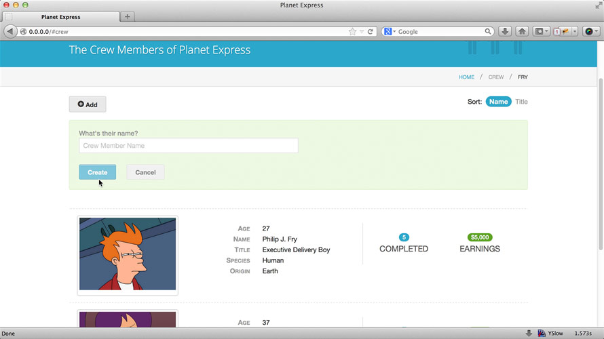The width and height of the screenshot is (604, 339).
Task: Sort crew list by Name
Action: click(x=498, y=102)
